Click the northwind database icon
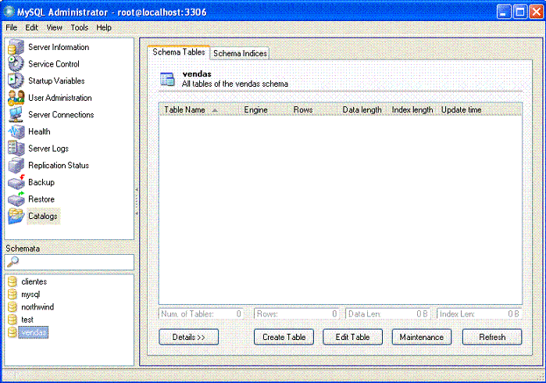Viewport: 546px width, 383px height. (x=12, y=306)
